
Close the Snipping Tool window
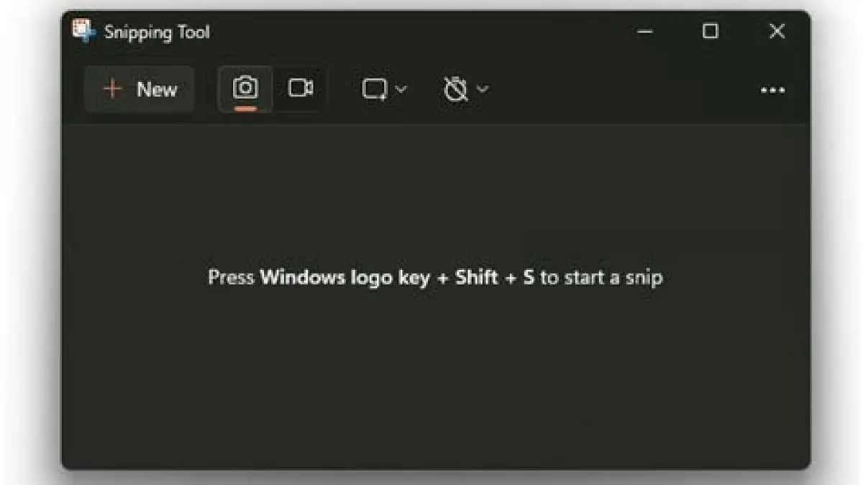click(x=777, y=31)
